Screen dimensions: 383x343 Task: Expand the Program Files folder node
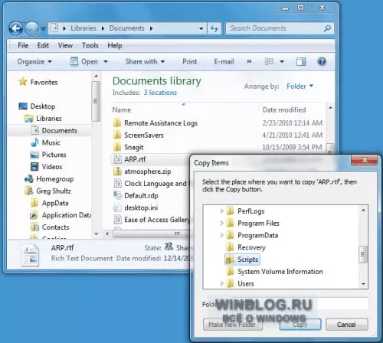[221, 223]
